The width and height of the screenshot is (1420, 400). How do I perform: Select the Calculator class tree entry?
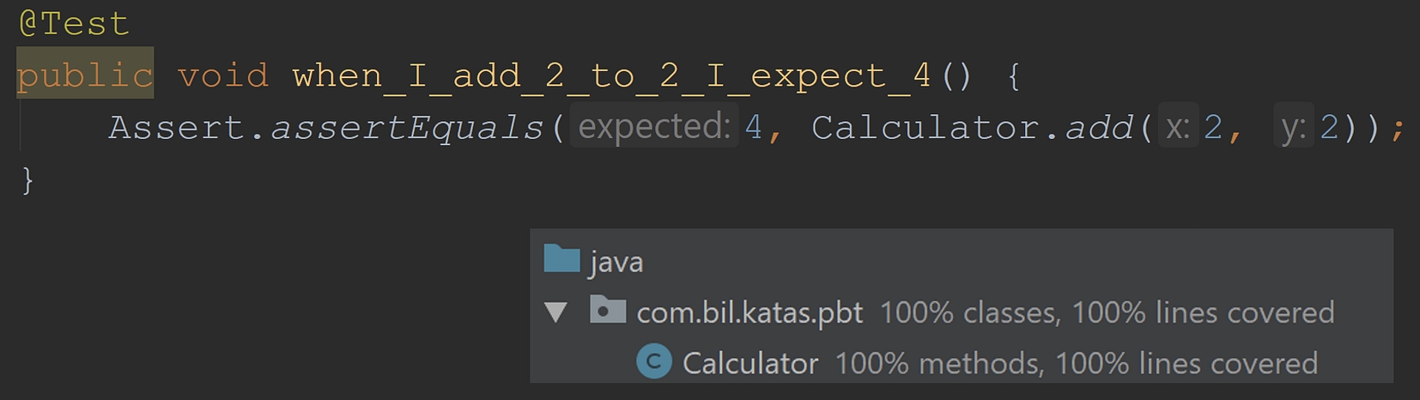tap(749, 364)
